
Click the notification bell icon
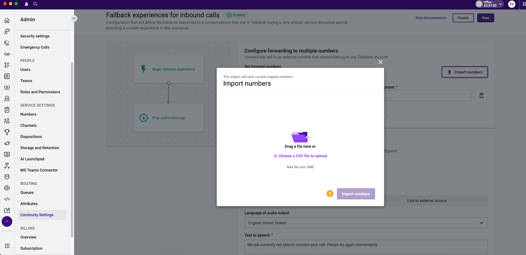(x=26, y=4)
